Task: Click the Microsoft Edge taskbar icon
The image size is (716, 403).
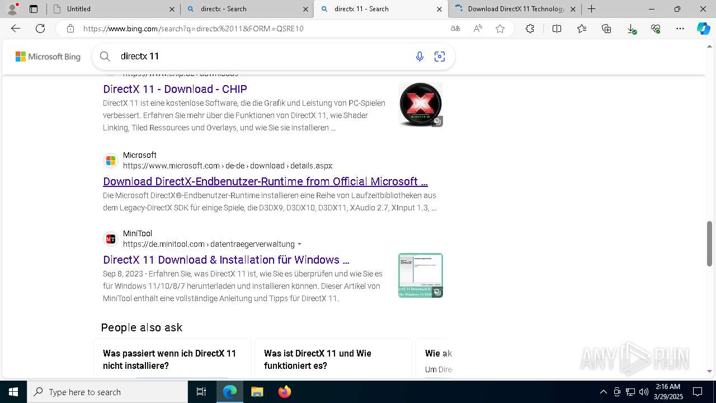Action: (230, 392)
